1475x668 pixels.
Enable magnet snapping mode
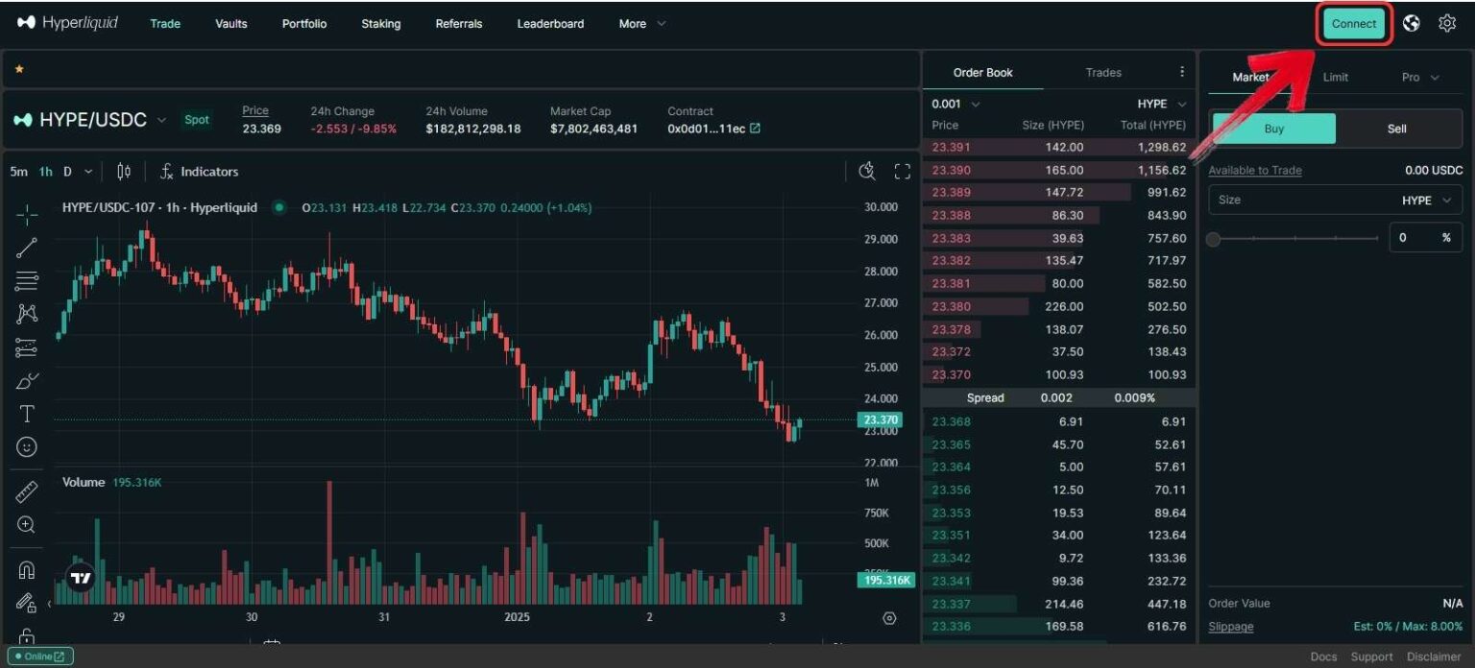point(26,570)
